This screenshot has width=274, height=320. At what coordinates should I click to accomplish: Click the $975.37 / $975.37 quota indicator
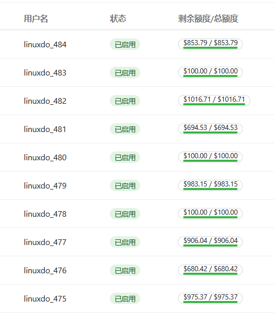pyautogui.click(x=210, y=298)
